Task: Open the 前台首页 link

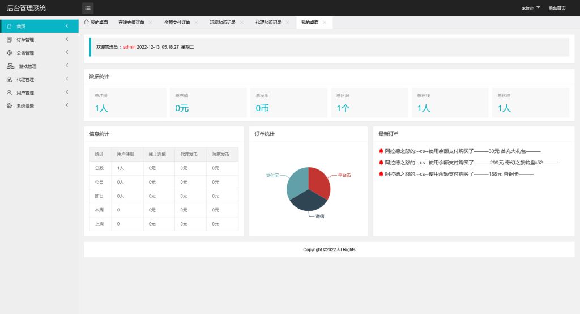Action: 557,8
